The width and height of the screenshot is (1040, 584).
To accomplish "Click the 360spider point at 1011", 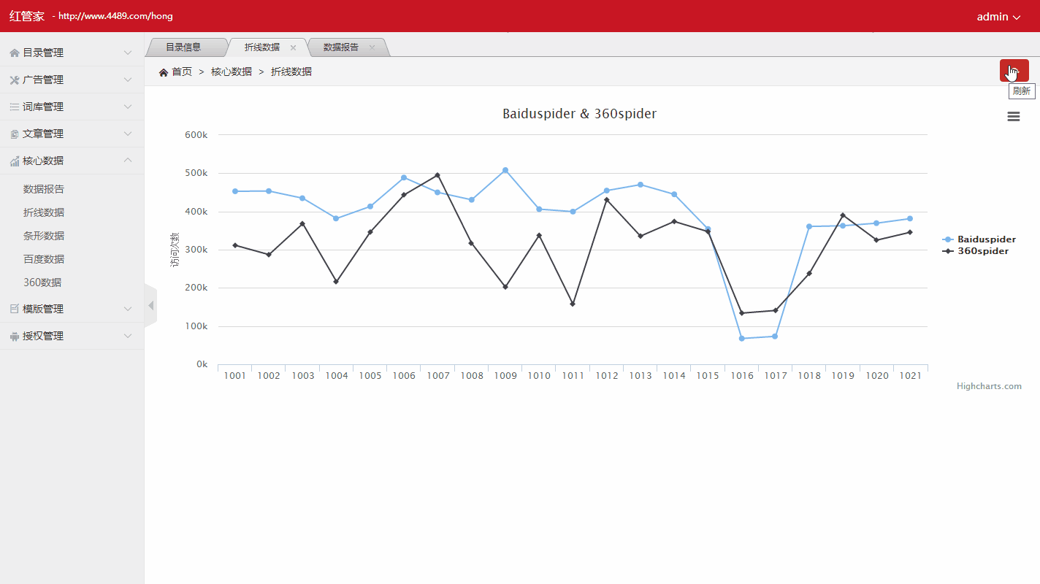I will point(573,304).
